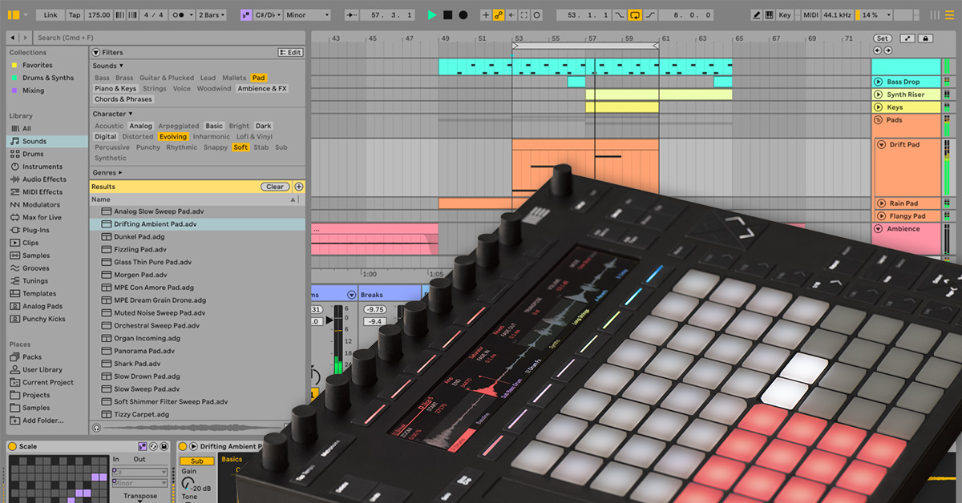The height and width of the screenshot is (503, 962).
Task: Click the Edit filters button
Action: 291,52
